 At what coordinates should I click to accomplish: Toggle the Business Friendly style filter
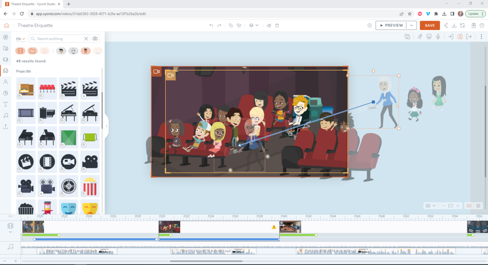coord(61,51)
